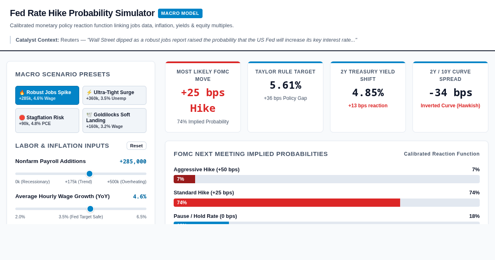Click the +36 bps Policy Gap text
The image size is (495, 260).
[x=285, y=98]
